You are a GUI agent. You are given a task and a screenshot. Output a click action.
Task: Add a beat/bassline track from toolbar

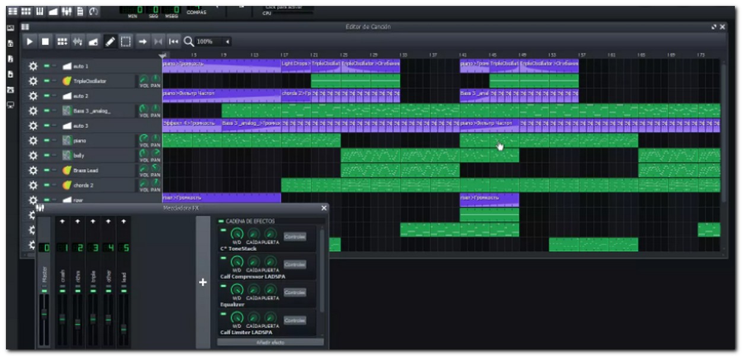(x=62, y=42)
